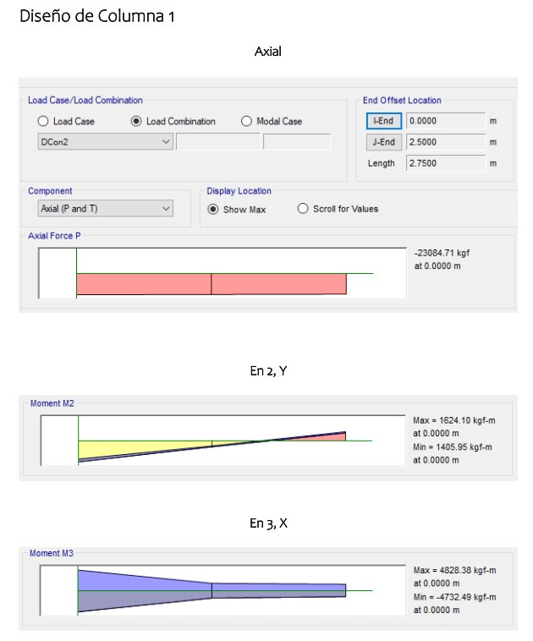Choose the Modal Case radio option
Viewport: 533px width, 641px height.
248,121
